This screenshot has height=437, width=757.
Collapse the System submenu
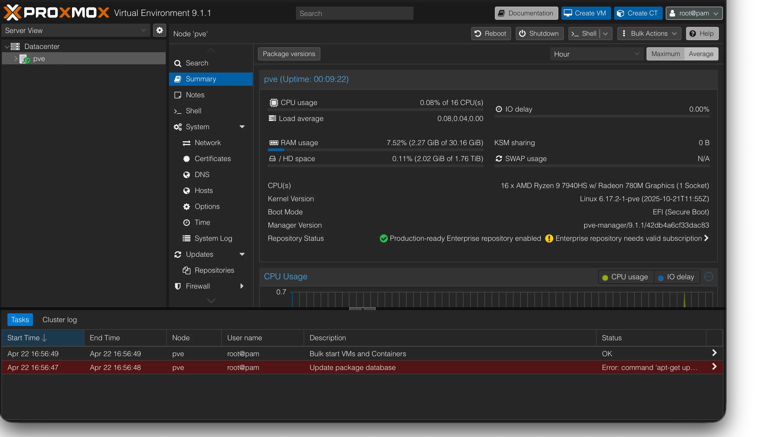[x=242, y=127]
